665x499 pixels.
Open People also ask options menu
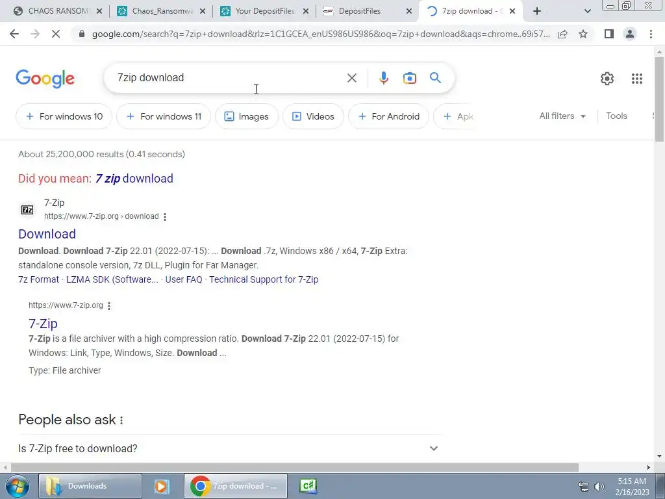[x=121, y=420]
